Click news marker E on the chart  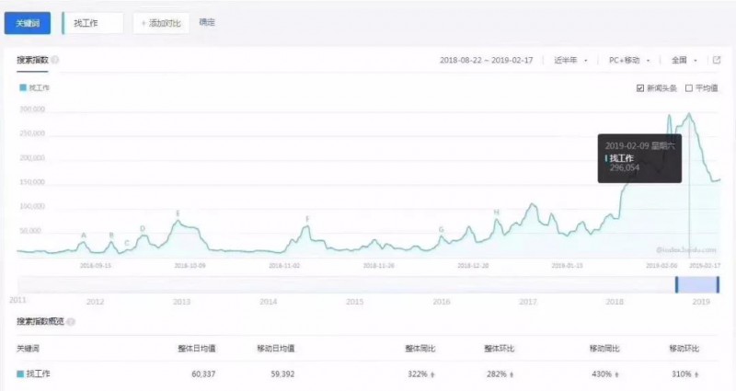click(x=178, y=213)
